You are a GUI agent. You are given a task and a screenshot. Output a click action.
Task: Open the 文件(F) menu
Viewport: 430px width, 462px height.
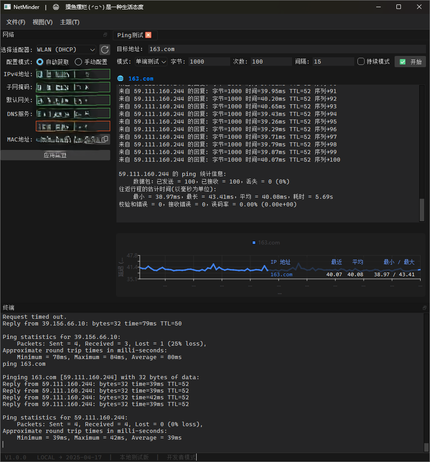[16, 22]
